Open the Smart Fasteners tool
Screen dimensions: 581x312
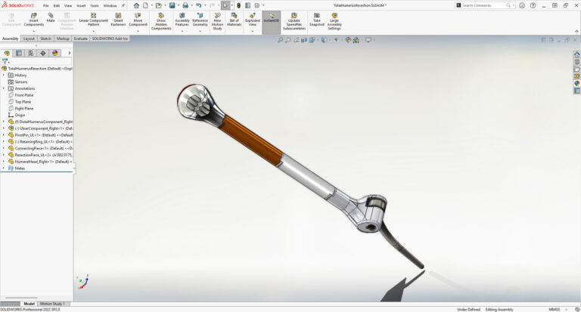click(118, 19)
